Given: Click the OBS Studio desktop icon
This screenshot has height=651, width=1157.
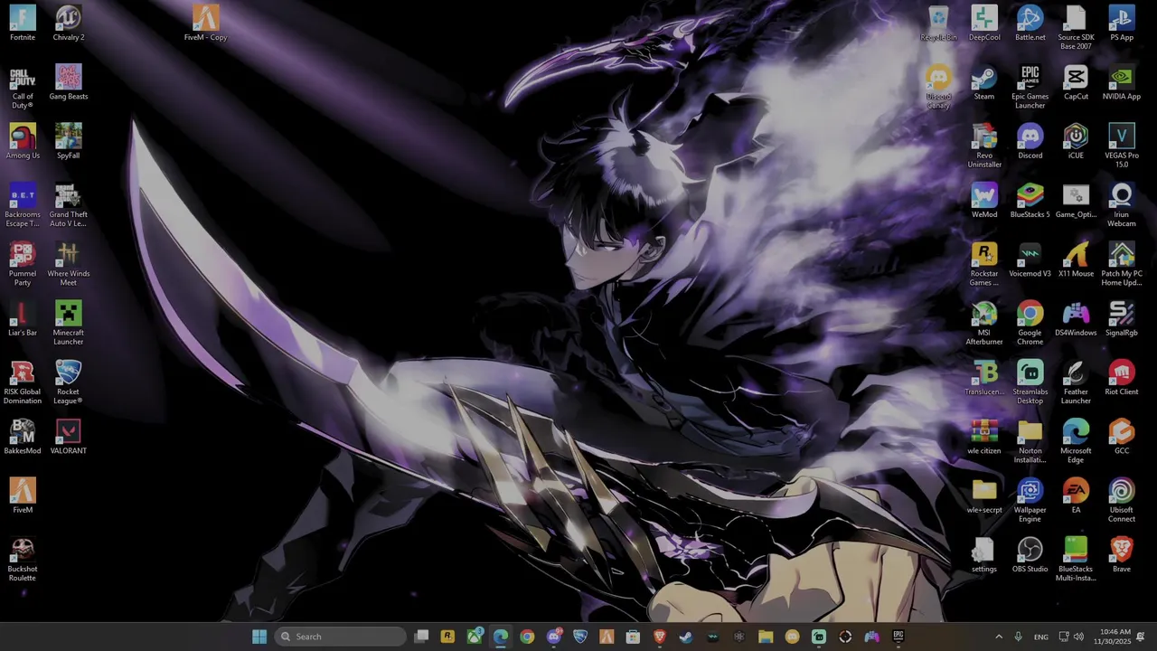Looking at the screenshot, I should pos(1030,556).
